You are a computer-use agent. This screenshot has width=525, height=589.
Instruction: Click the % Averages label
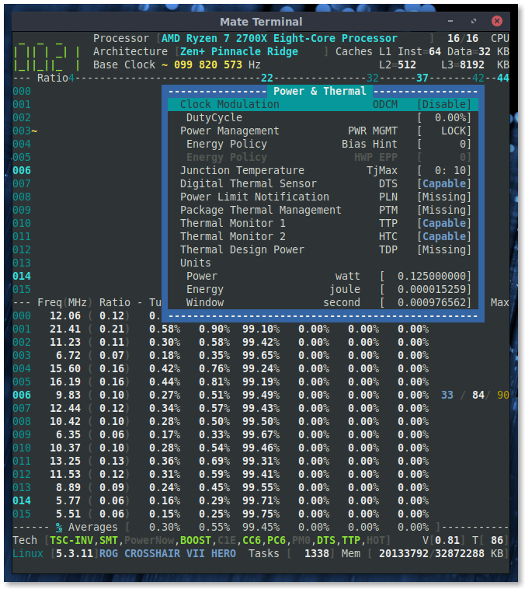[x=86, y=527]
